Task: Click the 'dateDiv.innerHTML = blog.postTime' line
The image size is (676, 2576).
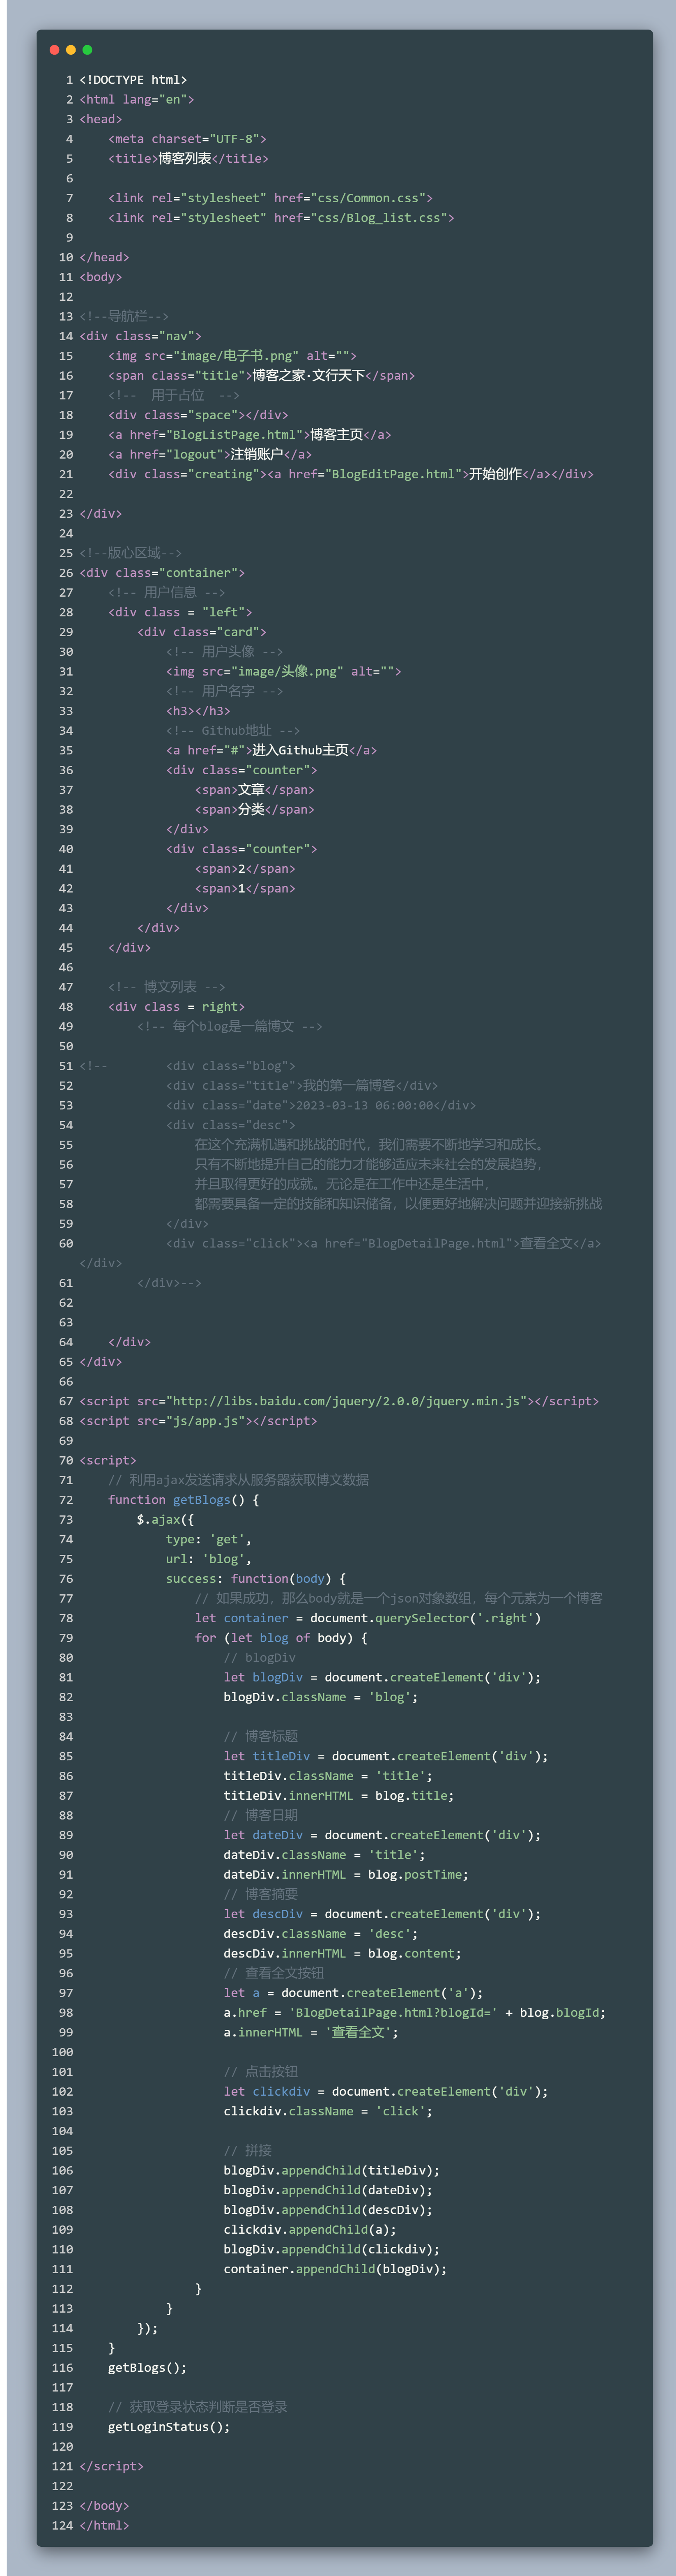Action: point(346,1875)
